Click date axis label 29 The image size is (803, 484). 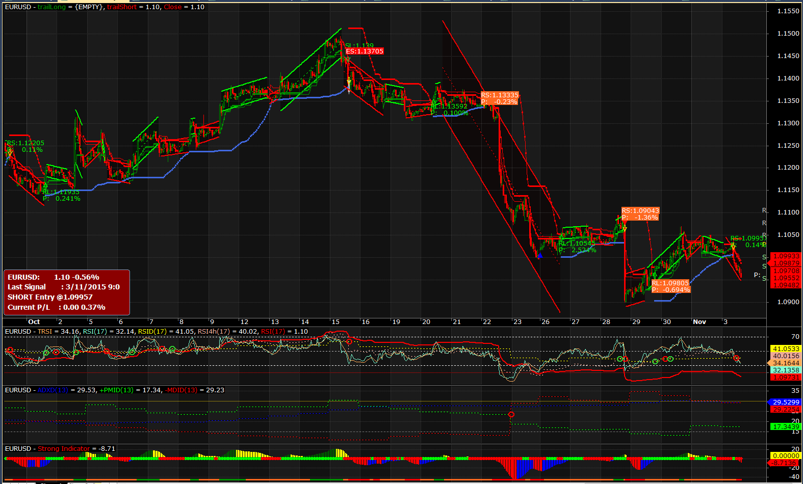point(636,322)
